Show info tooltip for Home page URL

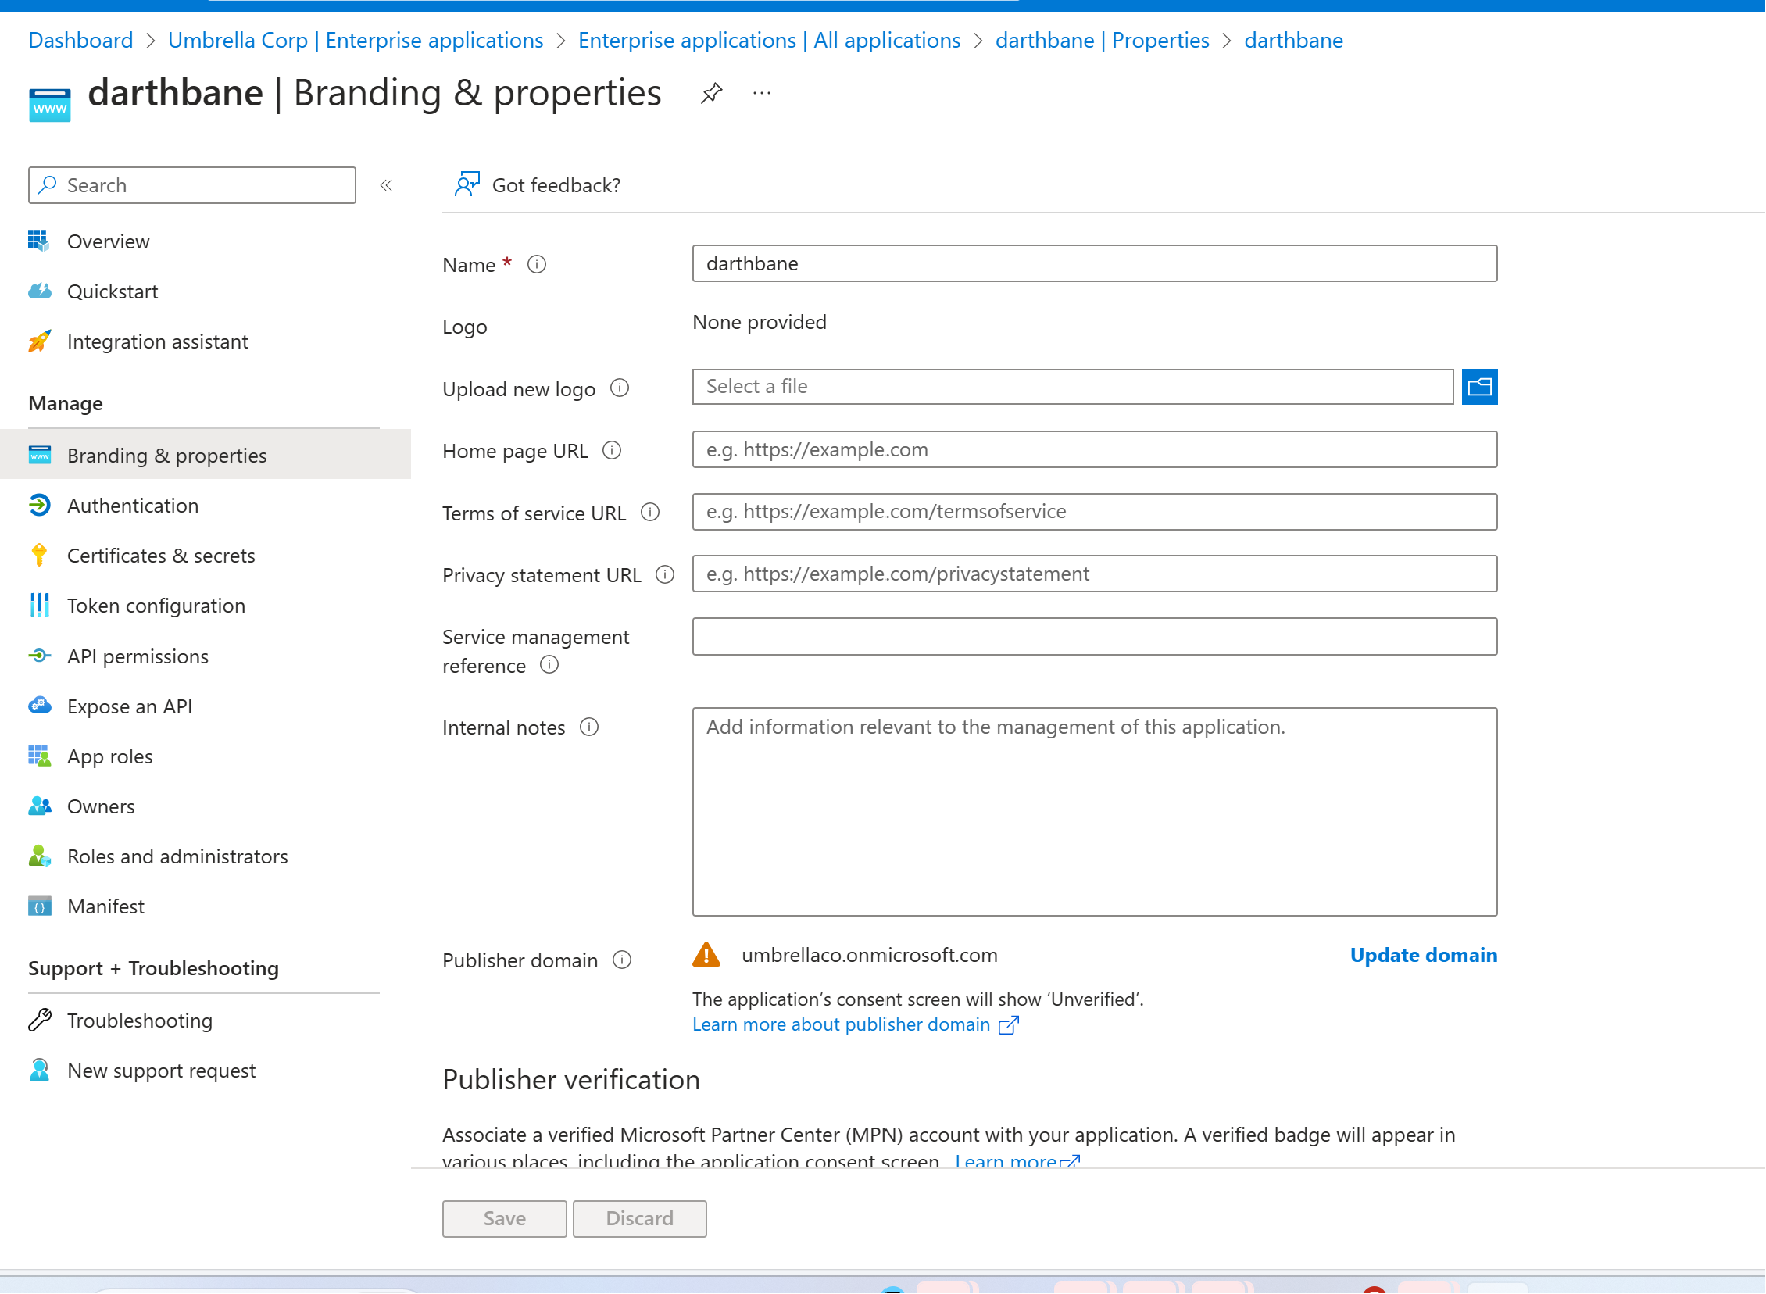tap(612, 450)
